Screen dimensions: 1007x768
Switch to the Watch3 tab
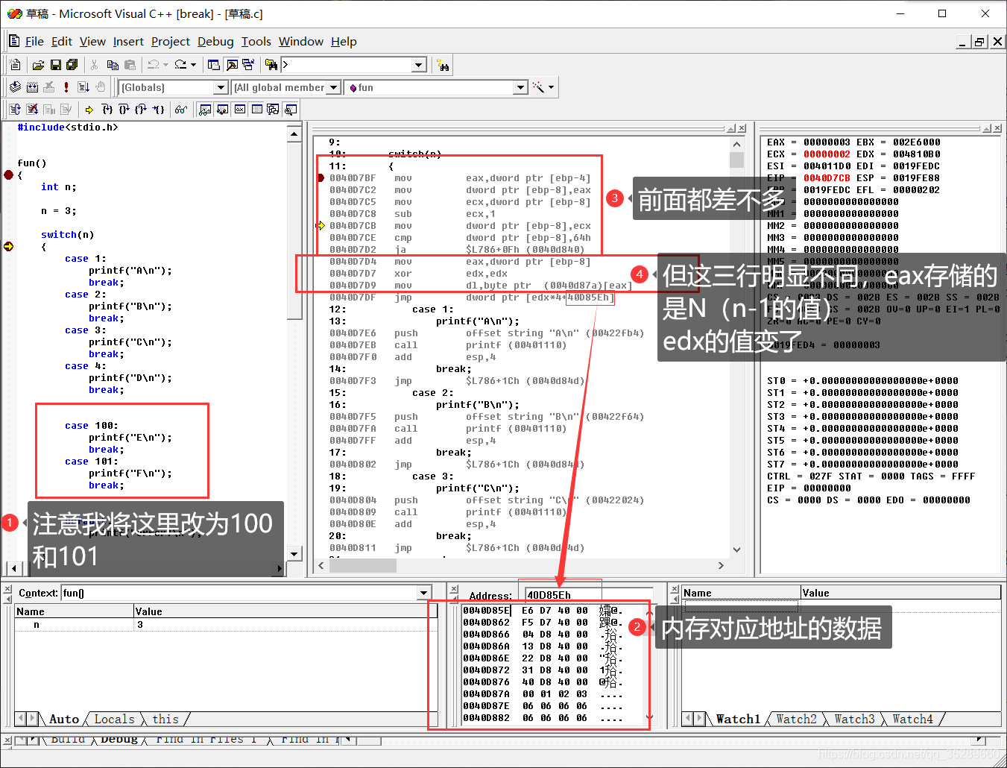(x=854, y=720)
